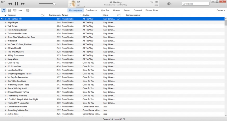Adjust the volume slider knob
This screenshot has height=121, width=227.
[54, 4]
